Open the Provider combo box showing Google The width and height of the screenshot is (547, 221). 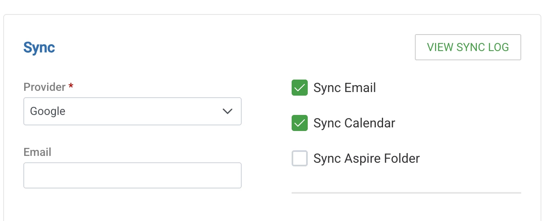(x=133, y=111)
